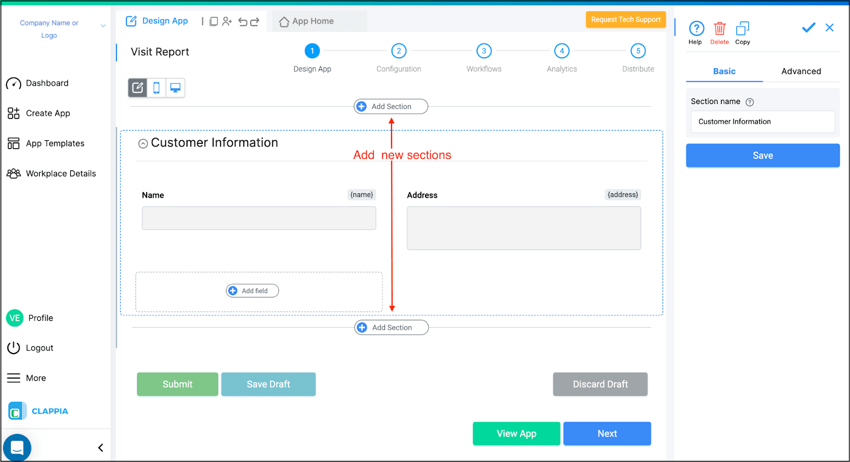Viewport: 850px width, 462px height.
Task: Switch to the Advanced tab
Action: tap(801, 71)
